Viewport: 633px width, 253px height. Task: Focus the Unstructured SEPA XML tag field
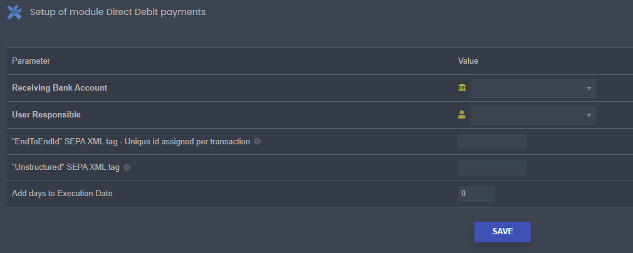492,167
